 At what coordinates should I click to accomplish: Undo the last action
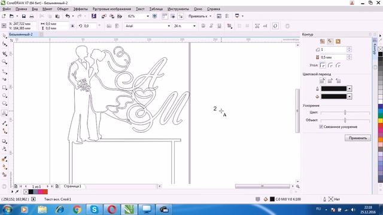[x=68, y=16]
